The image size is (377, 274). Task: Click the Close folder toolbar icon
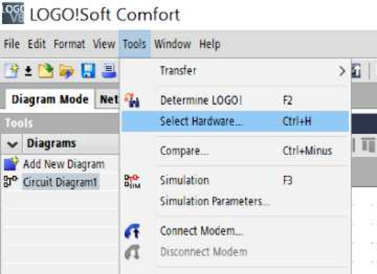coord(66,71)
